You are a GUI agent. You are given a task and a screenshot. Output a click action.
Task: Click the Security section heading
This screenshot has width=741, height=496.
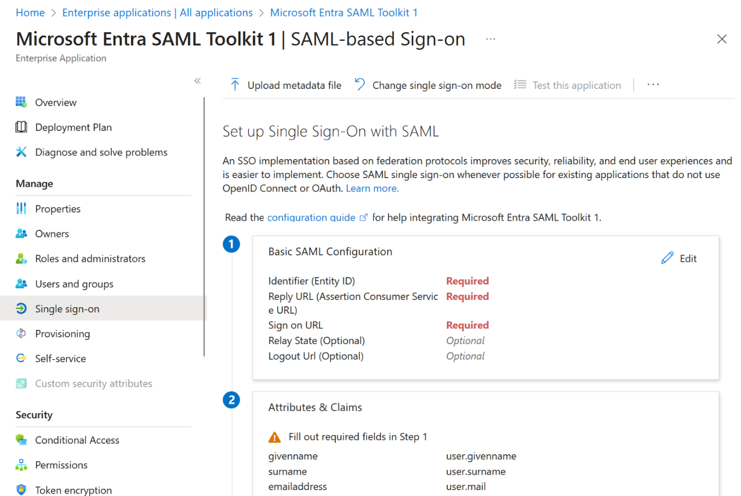pos(34,415)
